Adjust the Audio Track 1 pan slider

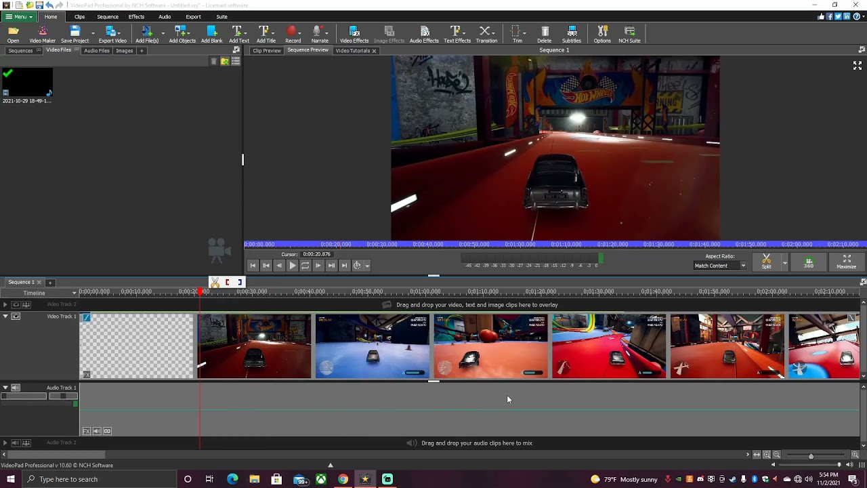(63, 396)
